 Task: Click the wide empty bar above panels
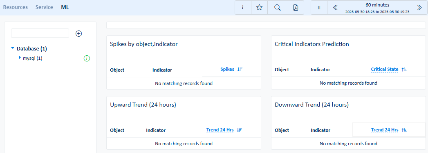(x=266, y=25)
